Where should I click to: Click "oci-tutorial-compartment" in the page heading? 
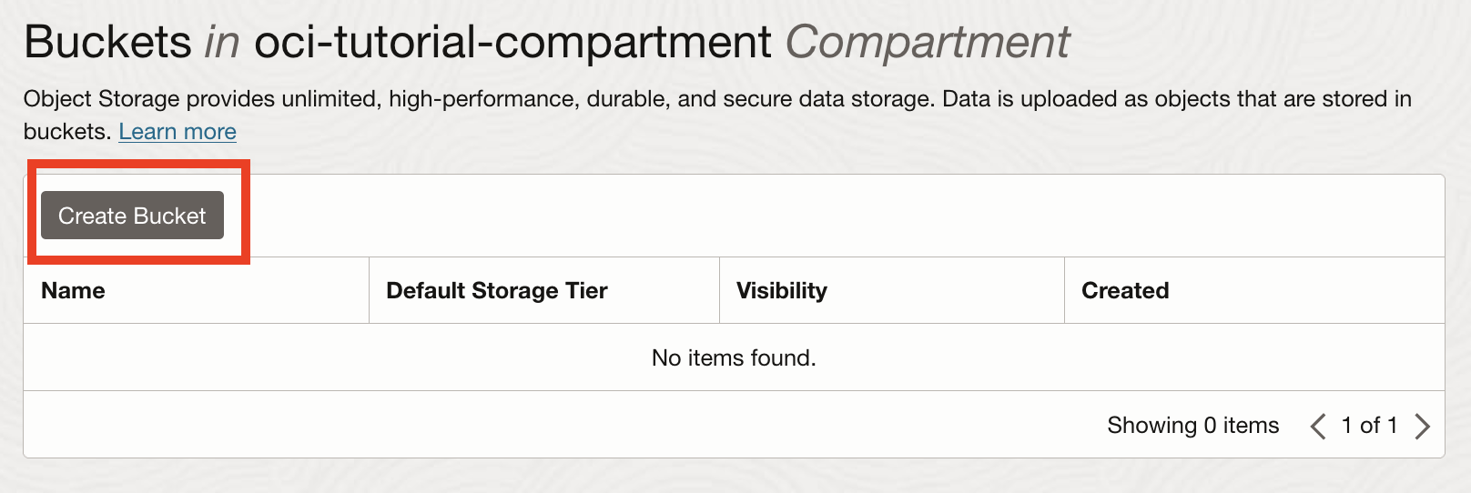click(x=512, y=43)
